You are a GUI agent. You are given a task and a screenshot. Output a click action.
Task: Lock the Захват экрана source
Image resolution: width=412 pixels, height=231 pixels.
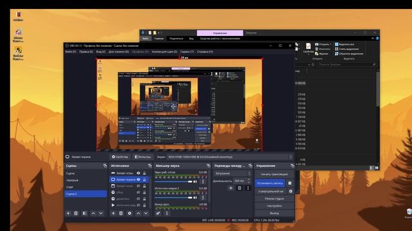[144, 180]
